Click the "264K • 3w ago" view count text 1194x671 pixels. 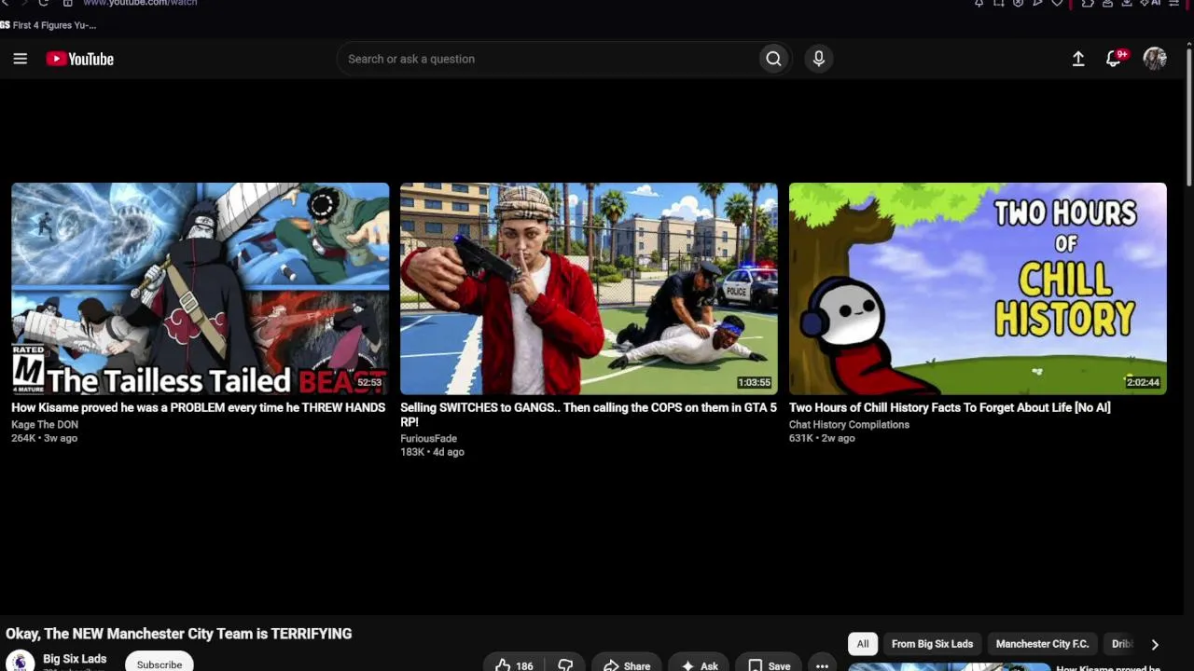pyautogui.click(x=44, y=438)
